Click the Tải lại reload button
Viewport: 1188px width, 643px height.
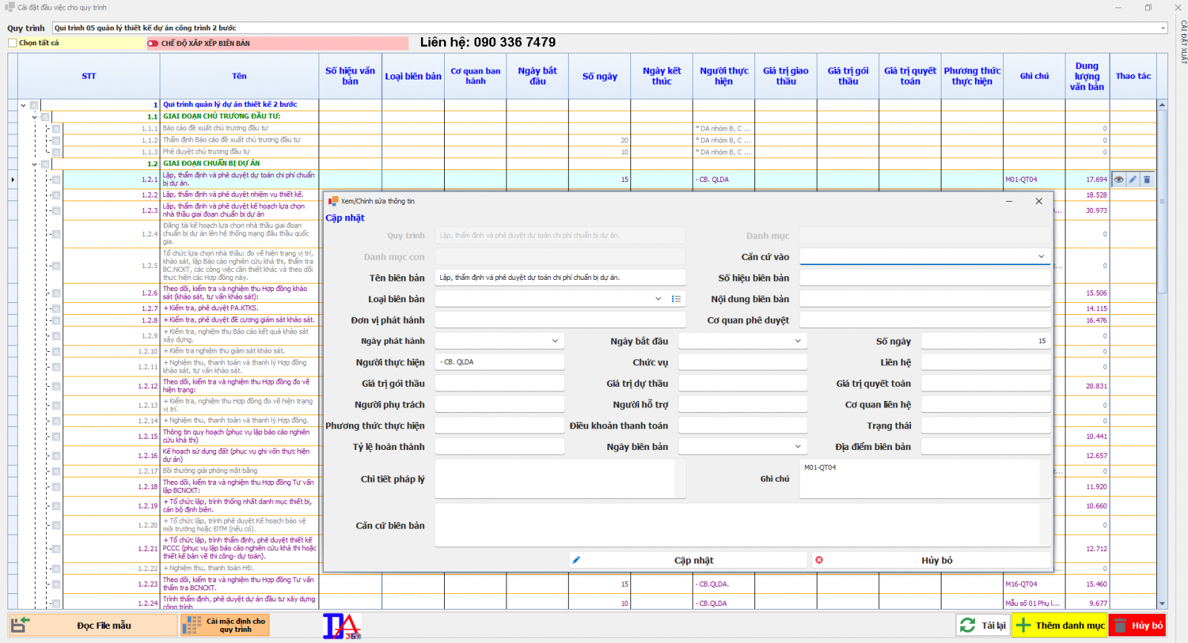tap(982, 626)
